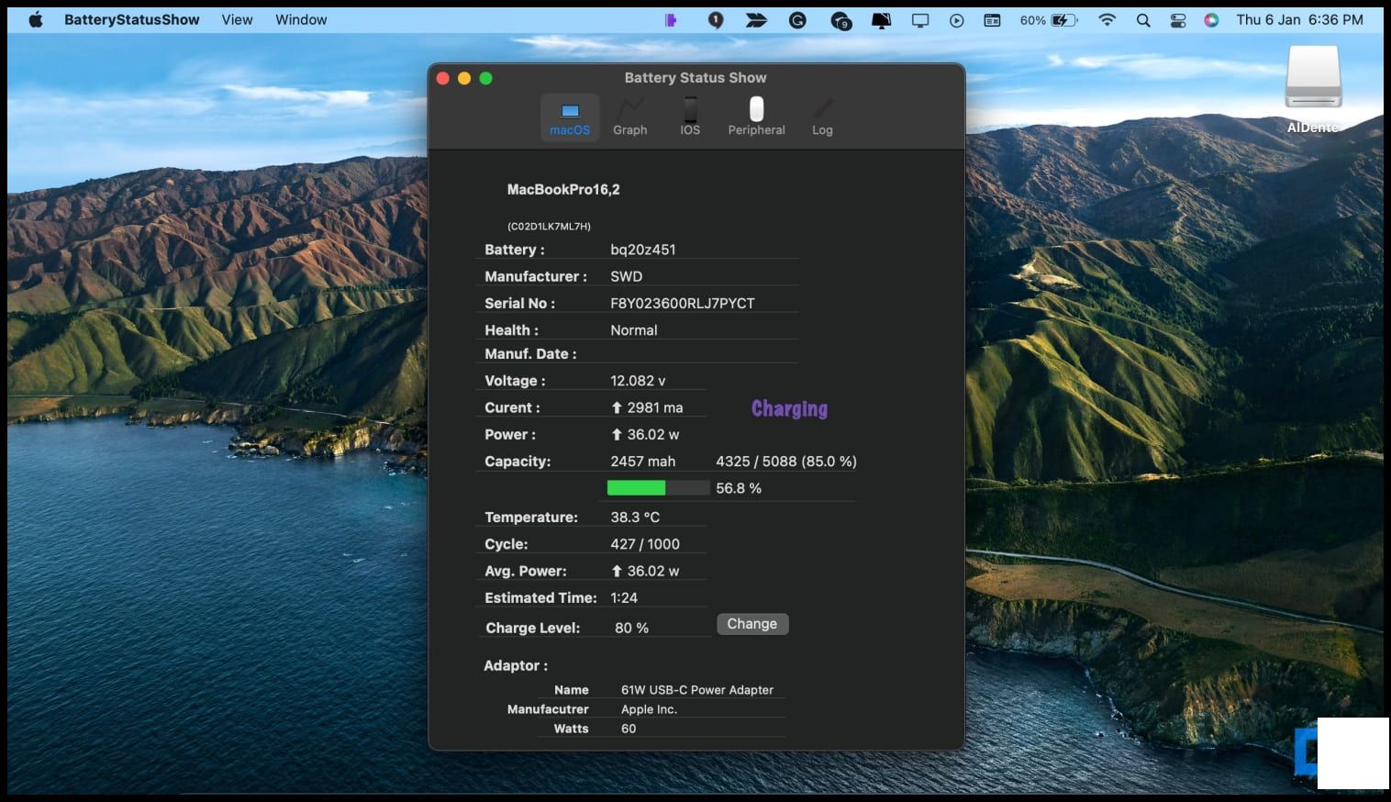Click the temperature value 38.3 °C
The width and height of the screenshot is (1391, 802).
coord(635,518)
